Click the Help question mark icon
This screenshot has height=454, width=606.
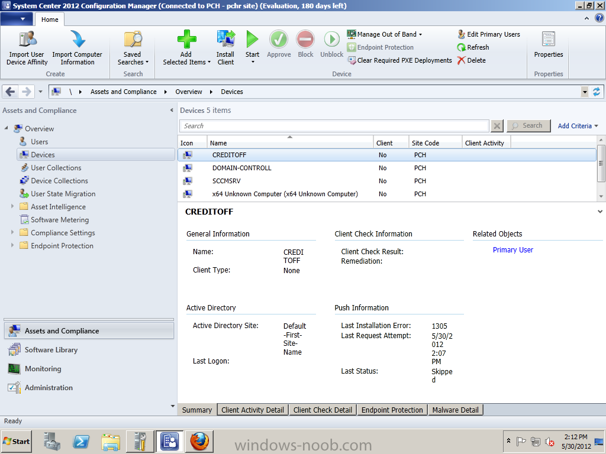click(599, 18)
